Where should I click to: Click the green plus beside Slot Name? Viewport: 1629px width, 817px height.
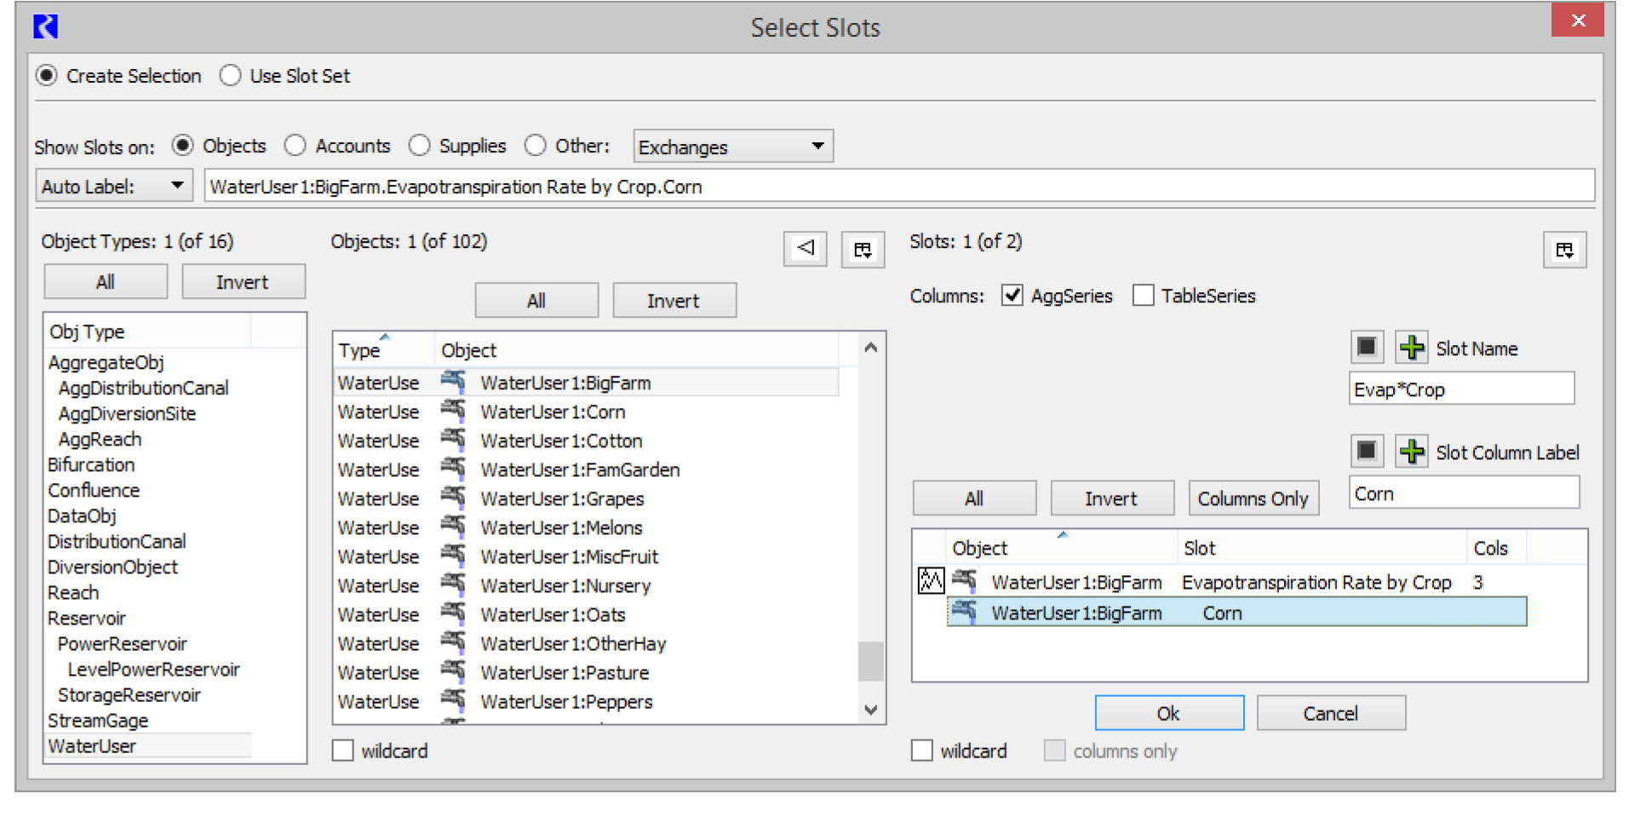click(1411, 348)
